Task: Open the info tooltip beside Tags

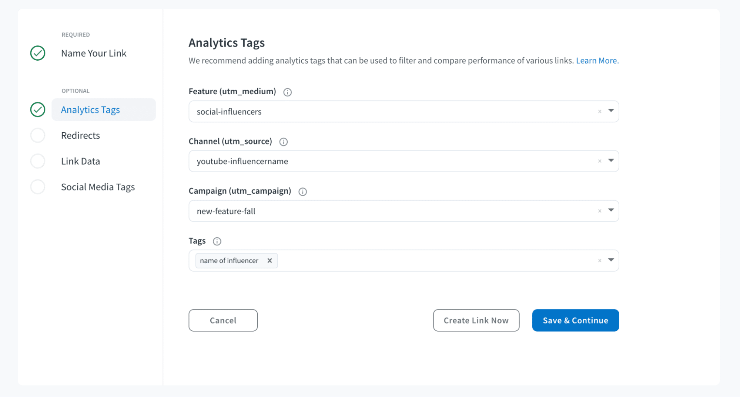Action: click(x=217, y=241)
